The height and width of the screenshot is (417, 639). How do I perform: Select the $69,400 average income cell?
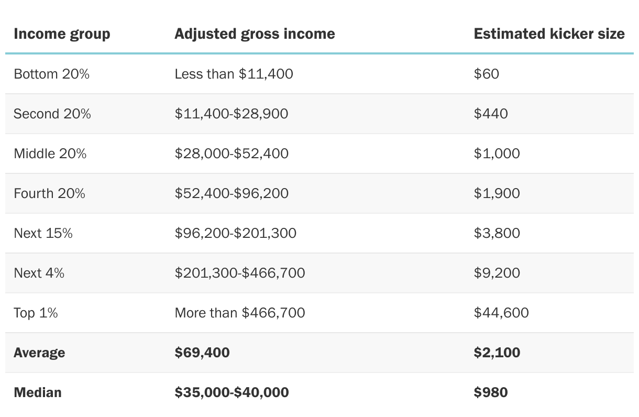(x=202, y=353)
